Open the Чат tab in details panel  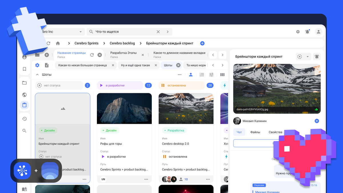tap(239, 132)
